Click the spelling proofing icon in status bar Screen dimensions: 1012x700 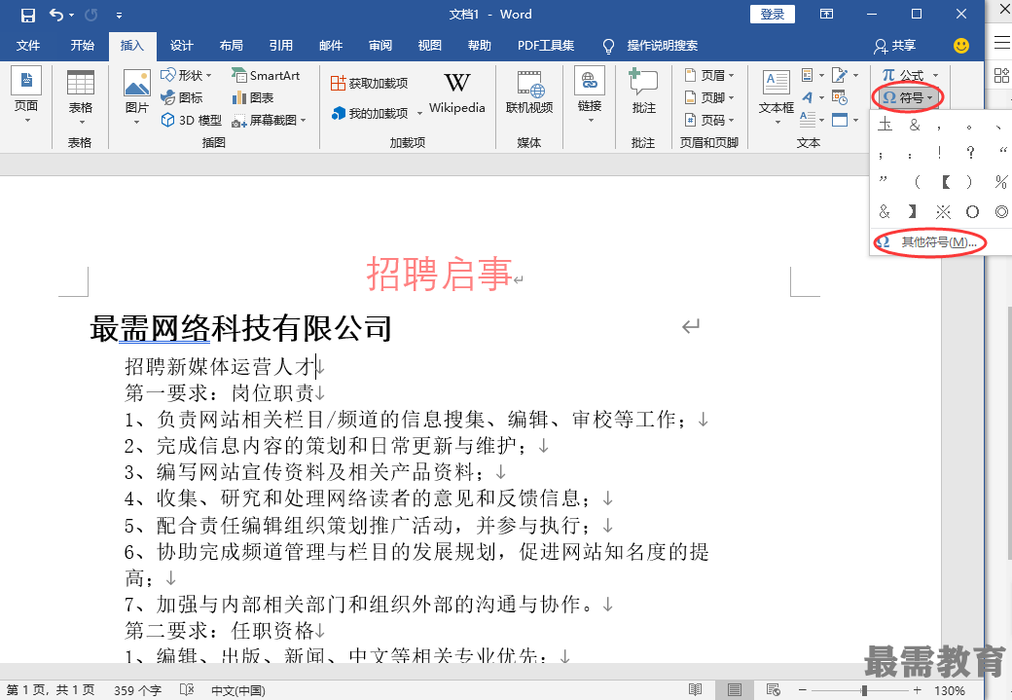(187, 689)
